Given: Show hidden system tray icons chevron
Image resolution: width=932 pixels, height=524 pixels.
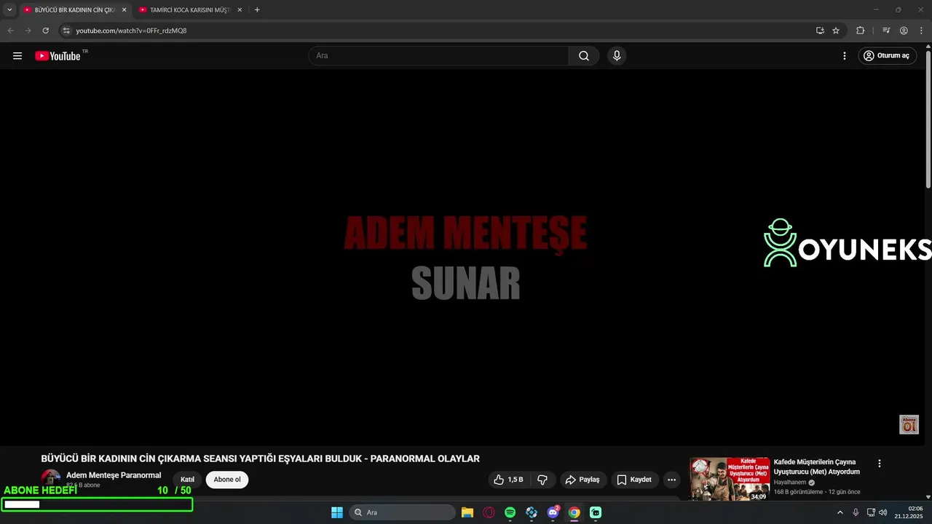Looking at the screenshot, I should [x=840, y=512].
